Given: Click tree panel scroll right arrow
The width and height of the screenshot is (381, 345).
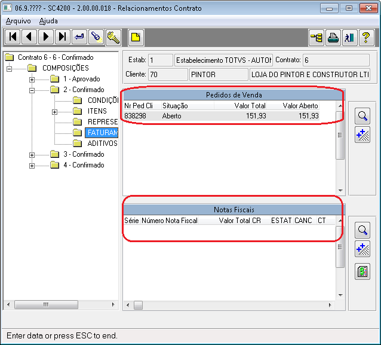Looking at the screenshot, I should point(113,304).
